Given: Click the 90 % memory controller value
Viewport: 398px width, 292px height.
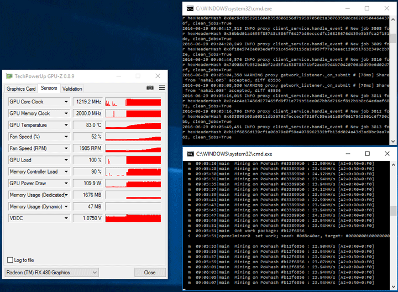Looking at the screenshot, I should click(x=88, y=171).
